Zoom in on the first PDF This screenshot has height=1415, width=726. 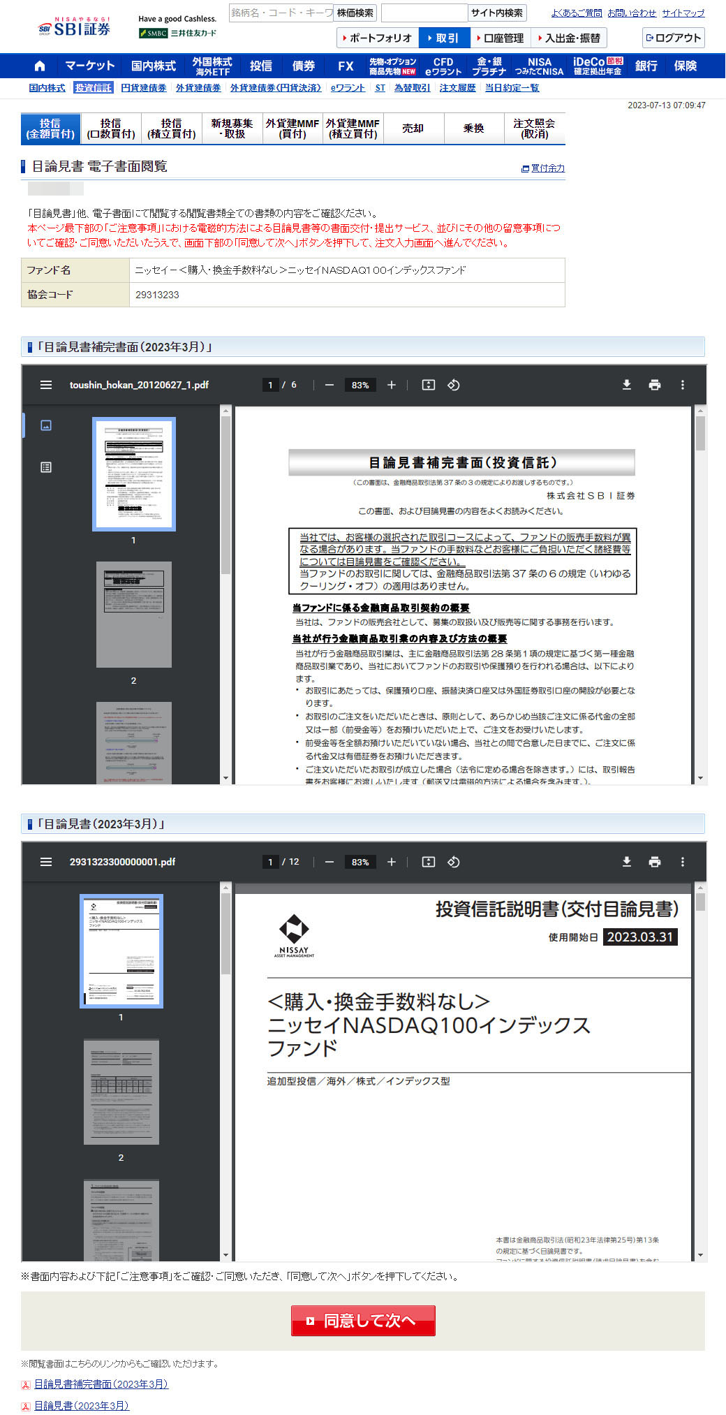[392, 385]
